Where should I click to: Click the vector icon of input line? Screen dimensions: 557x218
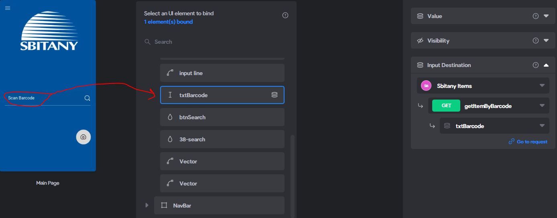click(170, 73)
